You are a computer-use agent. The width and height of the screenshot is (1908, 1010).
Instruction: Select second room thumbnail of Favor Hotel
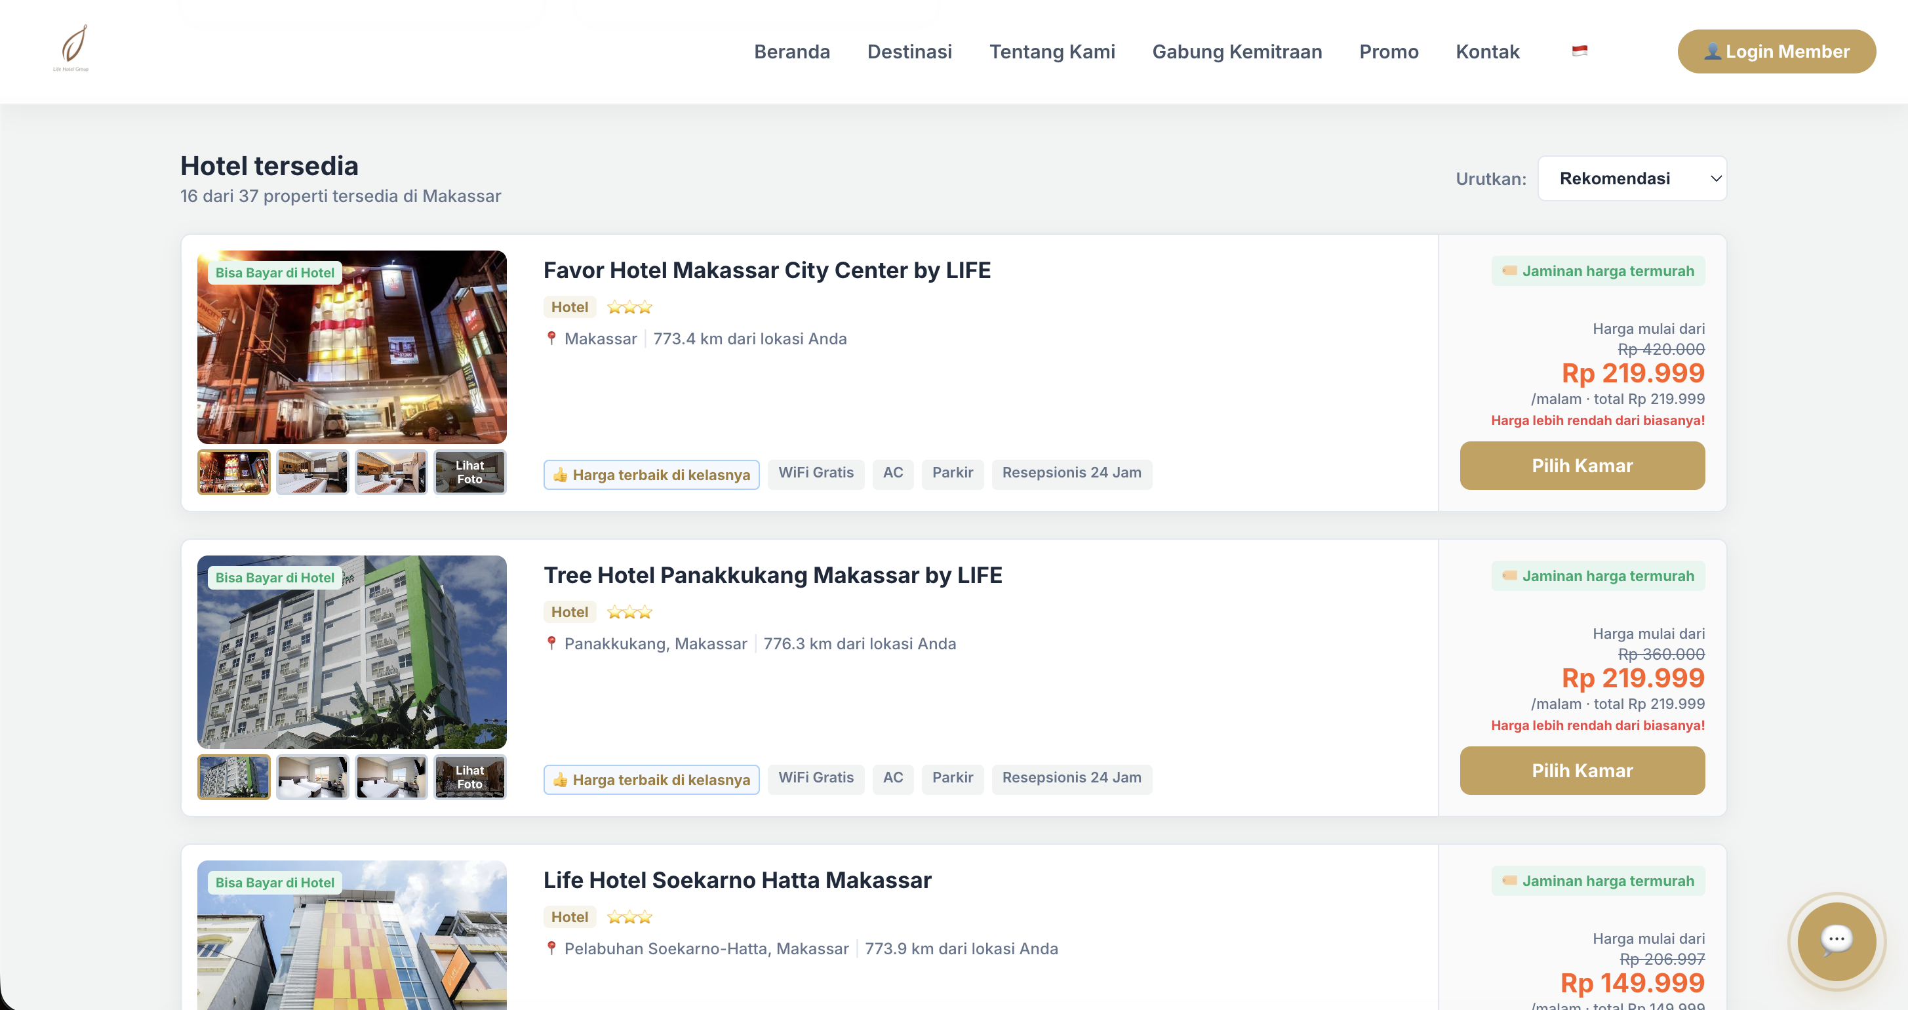313,472
